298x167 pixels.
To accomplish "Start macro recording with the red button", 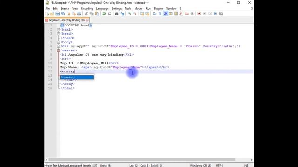I will coord(199,13).
